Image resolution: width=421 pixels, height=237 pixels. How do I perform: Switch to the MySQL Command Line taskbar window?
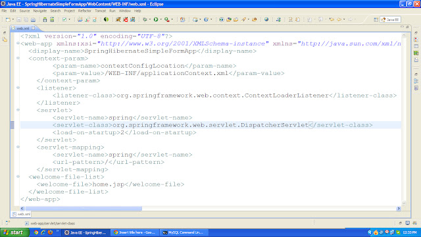click(184, 232)
